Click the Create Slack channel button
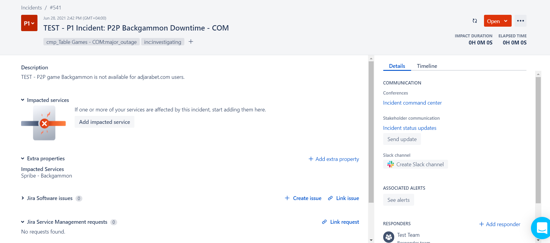This screenshot has height=243, width=550. point(415,164)
